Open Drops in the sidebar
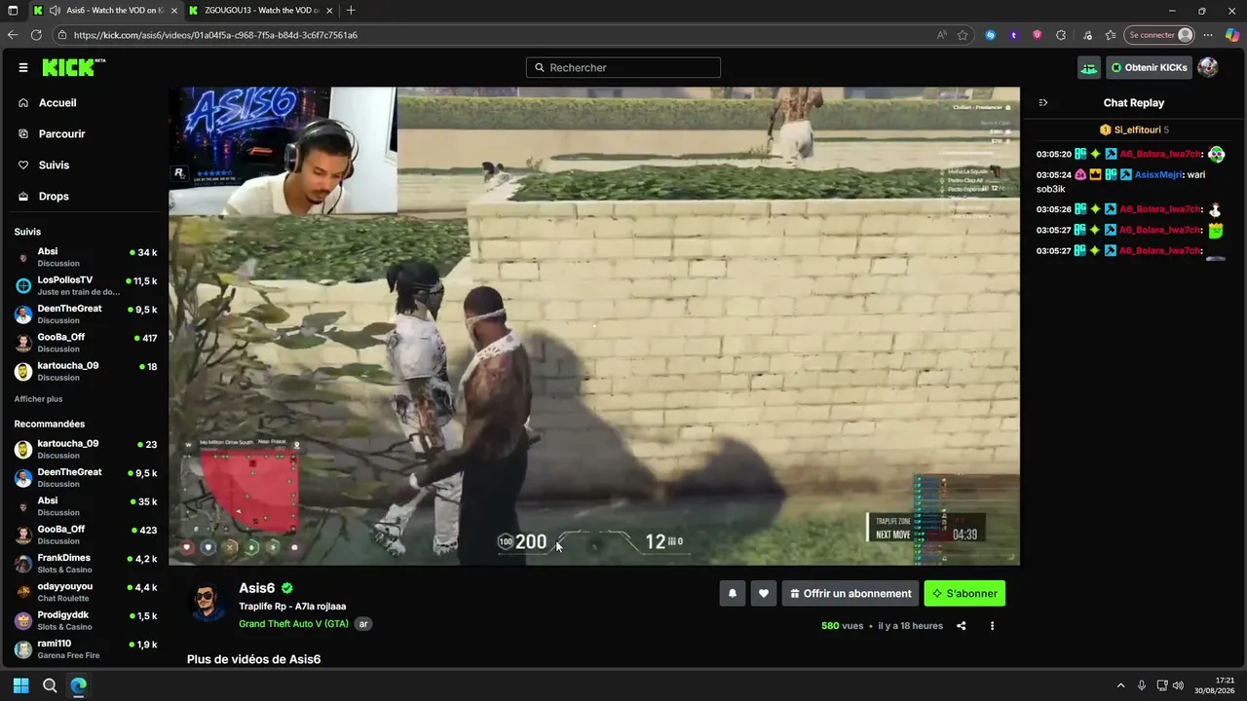1247x701 pixels. point(54,197)
